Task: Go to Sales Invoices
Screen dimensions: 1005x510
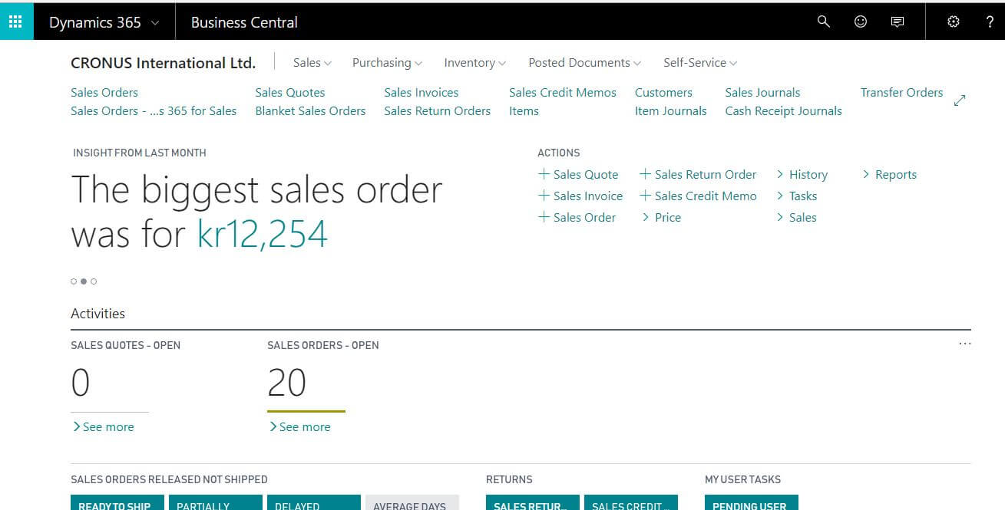Action: [x=422, y=93]
